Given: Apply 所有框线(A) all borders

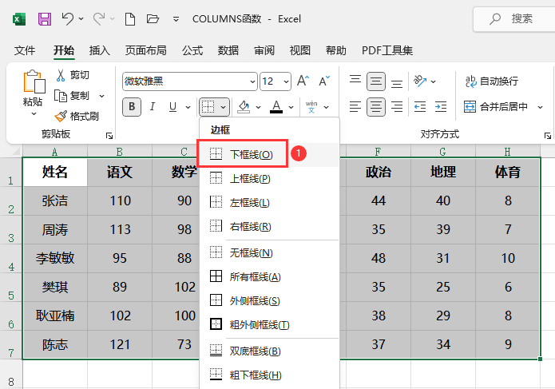Looking at the screenshot, I should click(x=269, y=277).
